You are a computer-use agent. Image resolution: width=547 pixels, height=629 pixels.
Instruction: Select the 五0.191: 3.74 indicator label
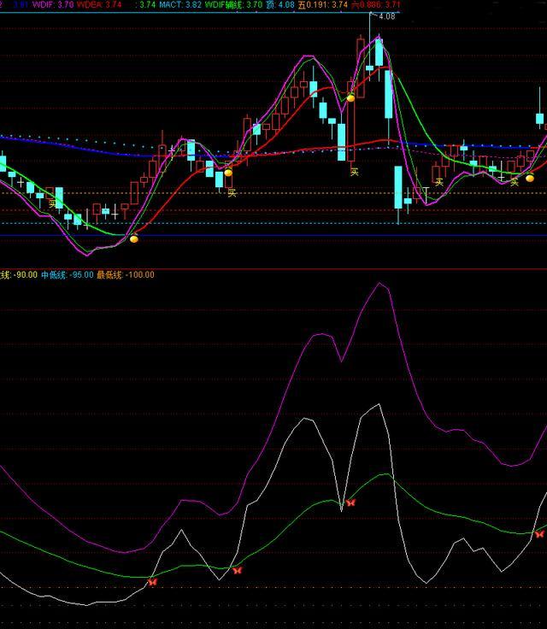[x=323, y=5]
